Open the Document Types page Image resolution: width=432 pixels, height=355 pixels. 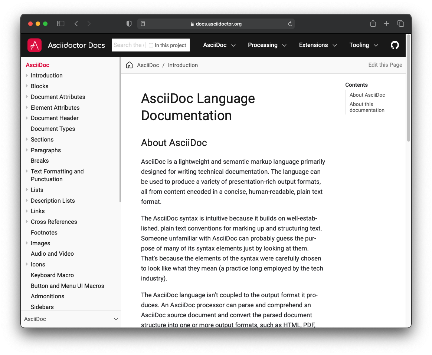point(53,129)
